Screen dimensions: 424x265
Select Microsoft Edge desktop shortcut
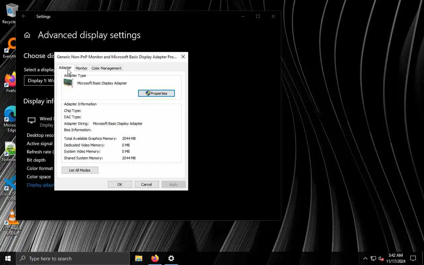10,119
